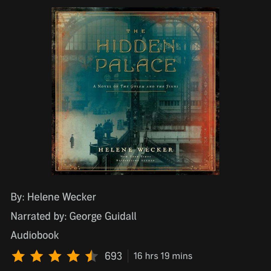This screenshot has height=271, width=271.
Task: Click the fourth rating star
Action: pyautogui.click(x=73, y=256)
